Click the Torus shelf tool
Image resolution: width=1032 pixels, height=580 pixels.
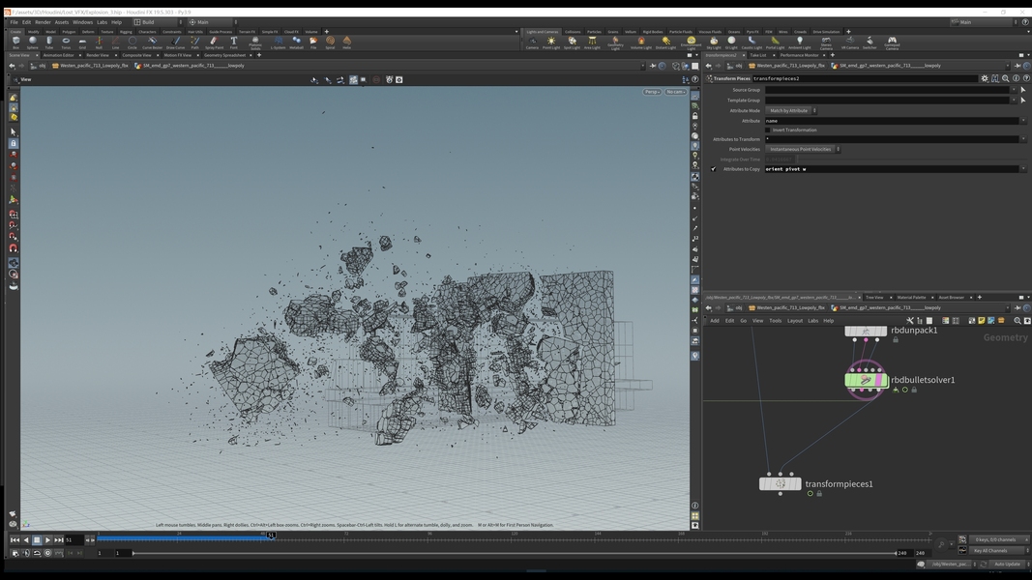point(66,43)
